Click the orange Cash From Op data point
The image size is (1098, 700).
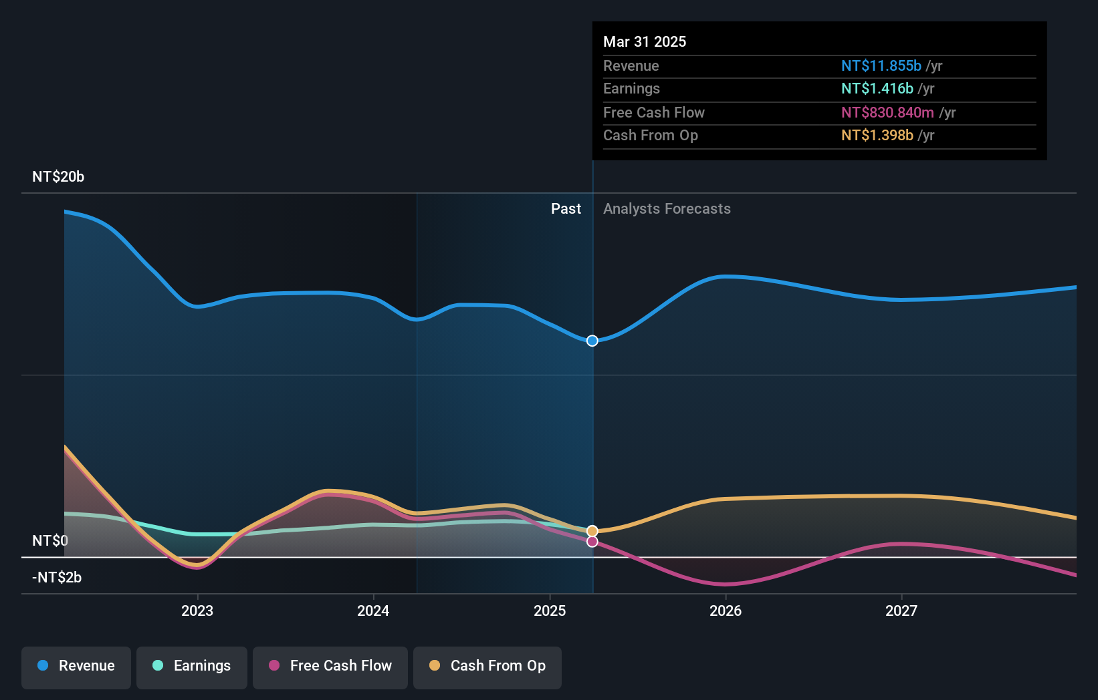point(592,531)
